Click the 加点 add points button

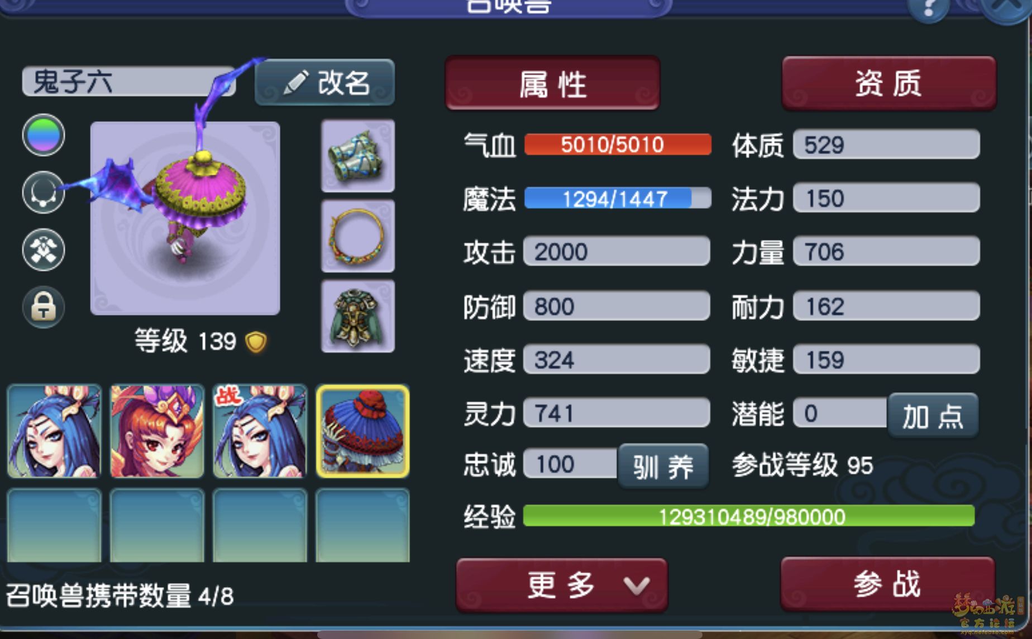[933, 416]
